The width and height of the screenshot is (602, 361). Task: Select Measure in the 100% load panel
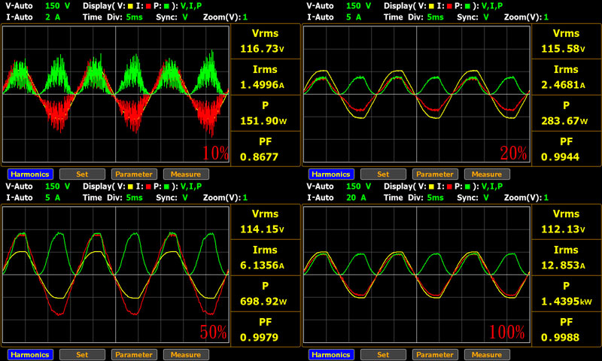click(487, 354)
